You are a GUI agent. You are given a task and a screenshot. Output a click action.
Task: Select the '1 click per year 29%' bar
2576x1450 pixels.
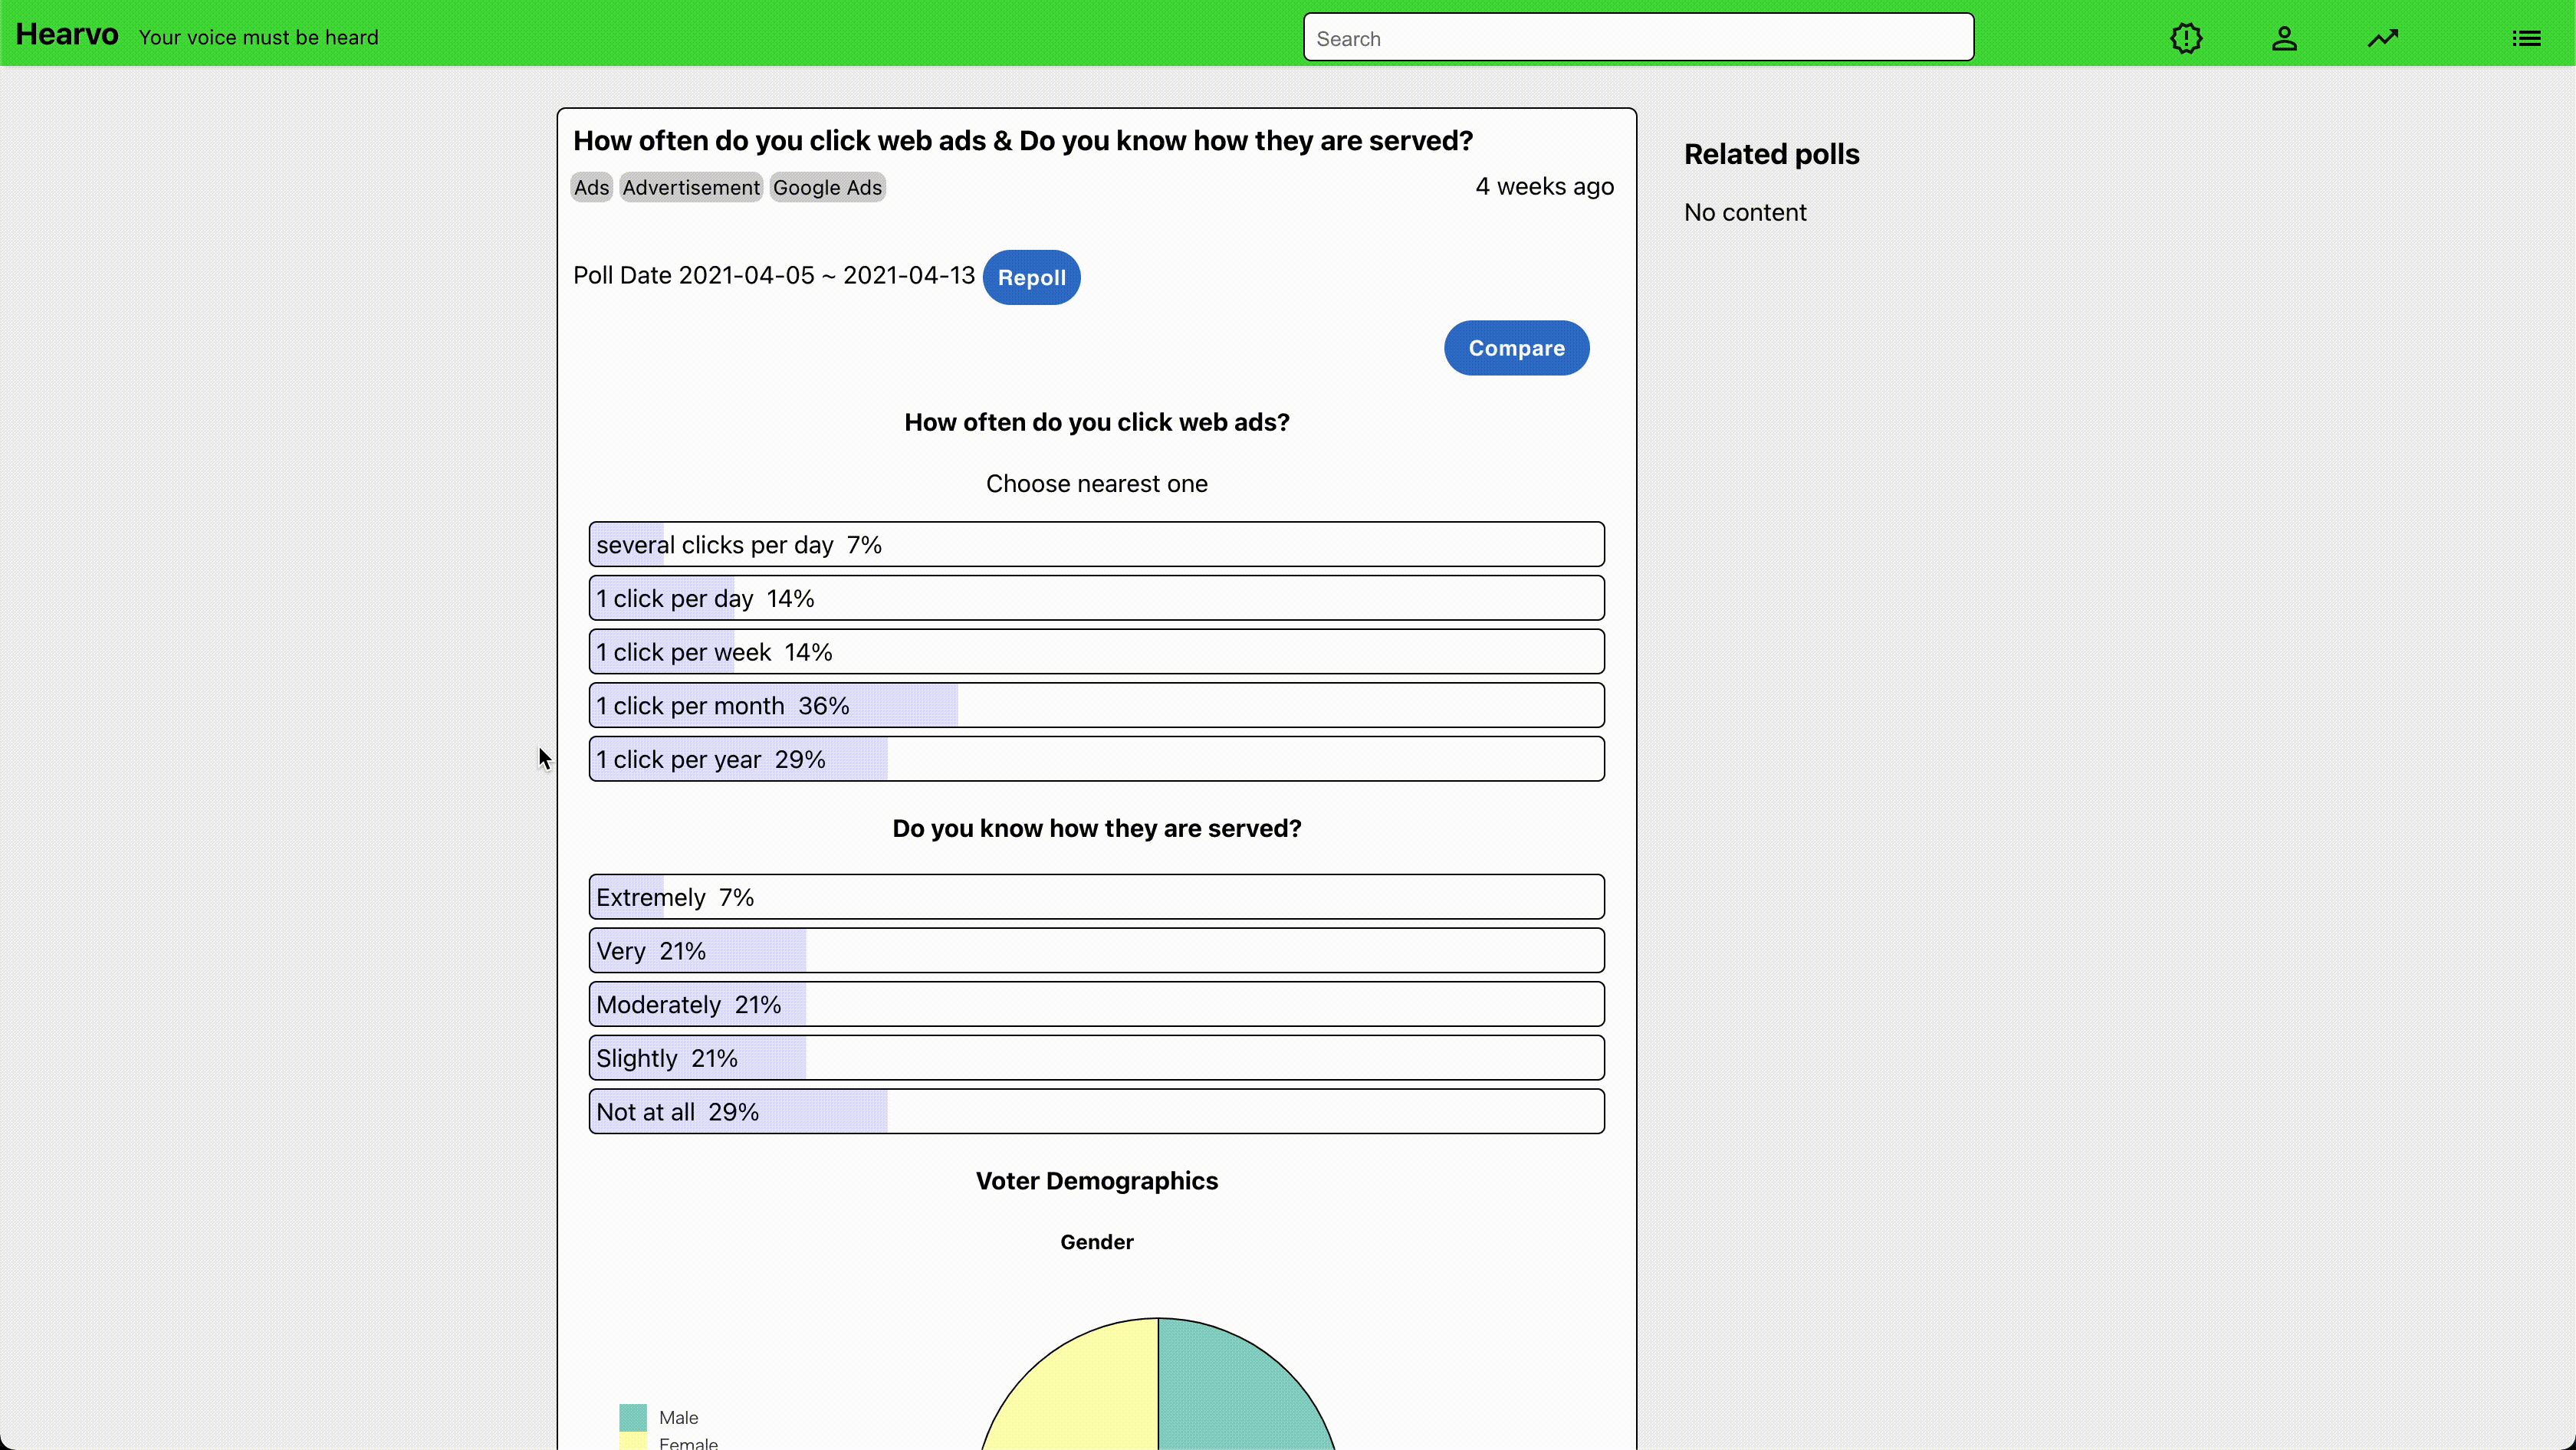click(1096, 759)
